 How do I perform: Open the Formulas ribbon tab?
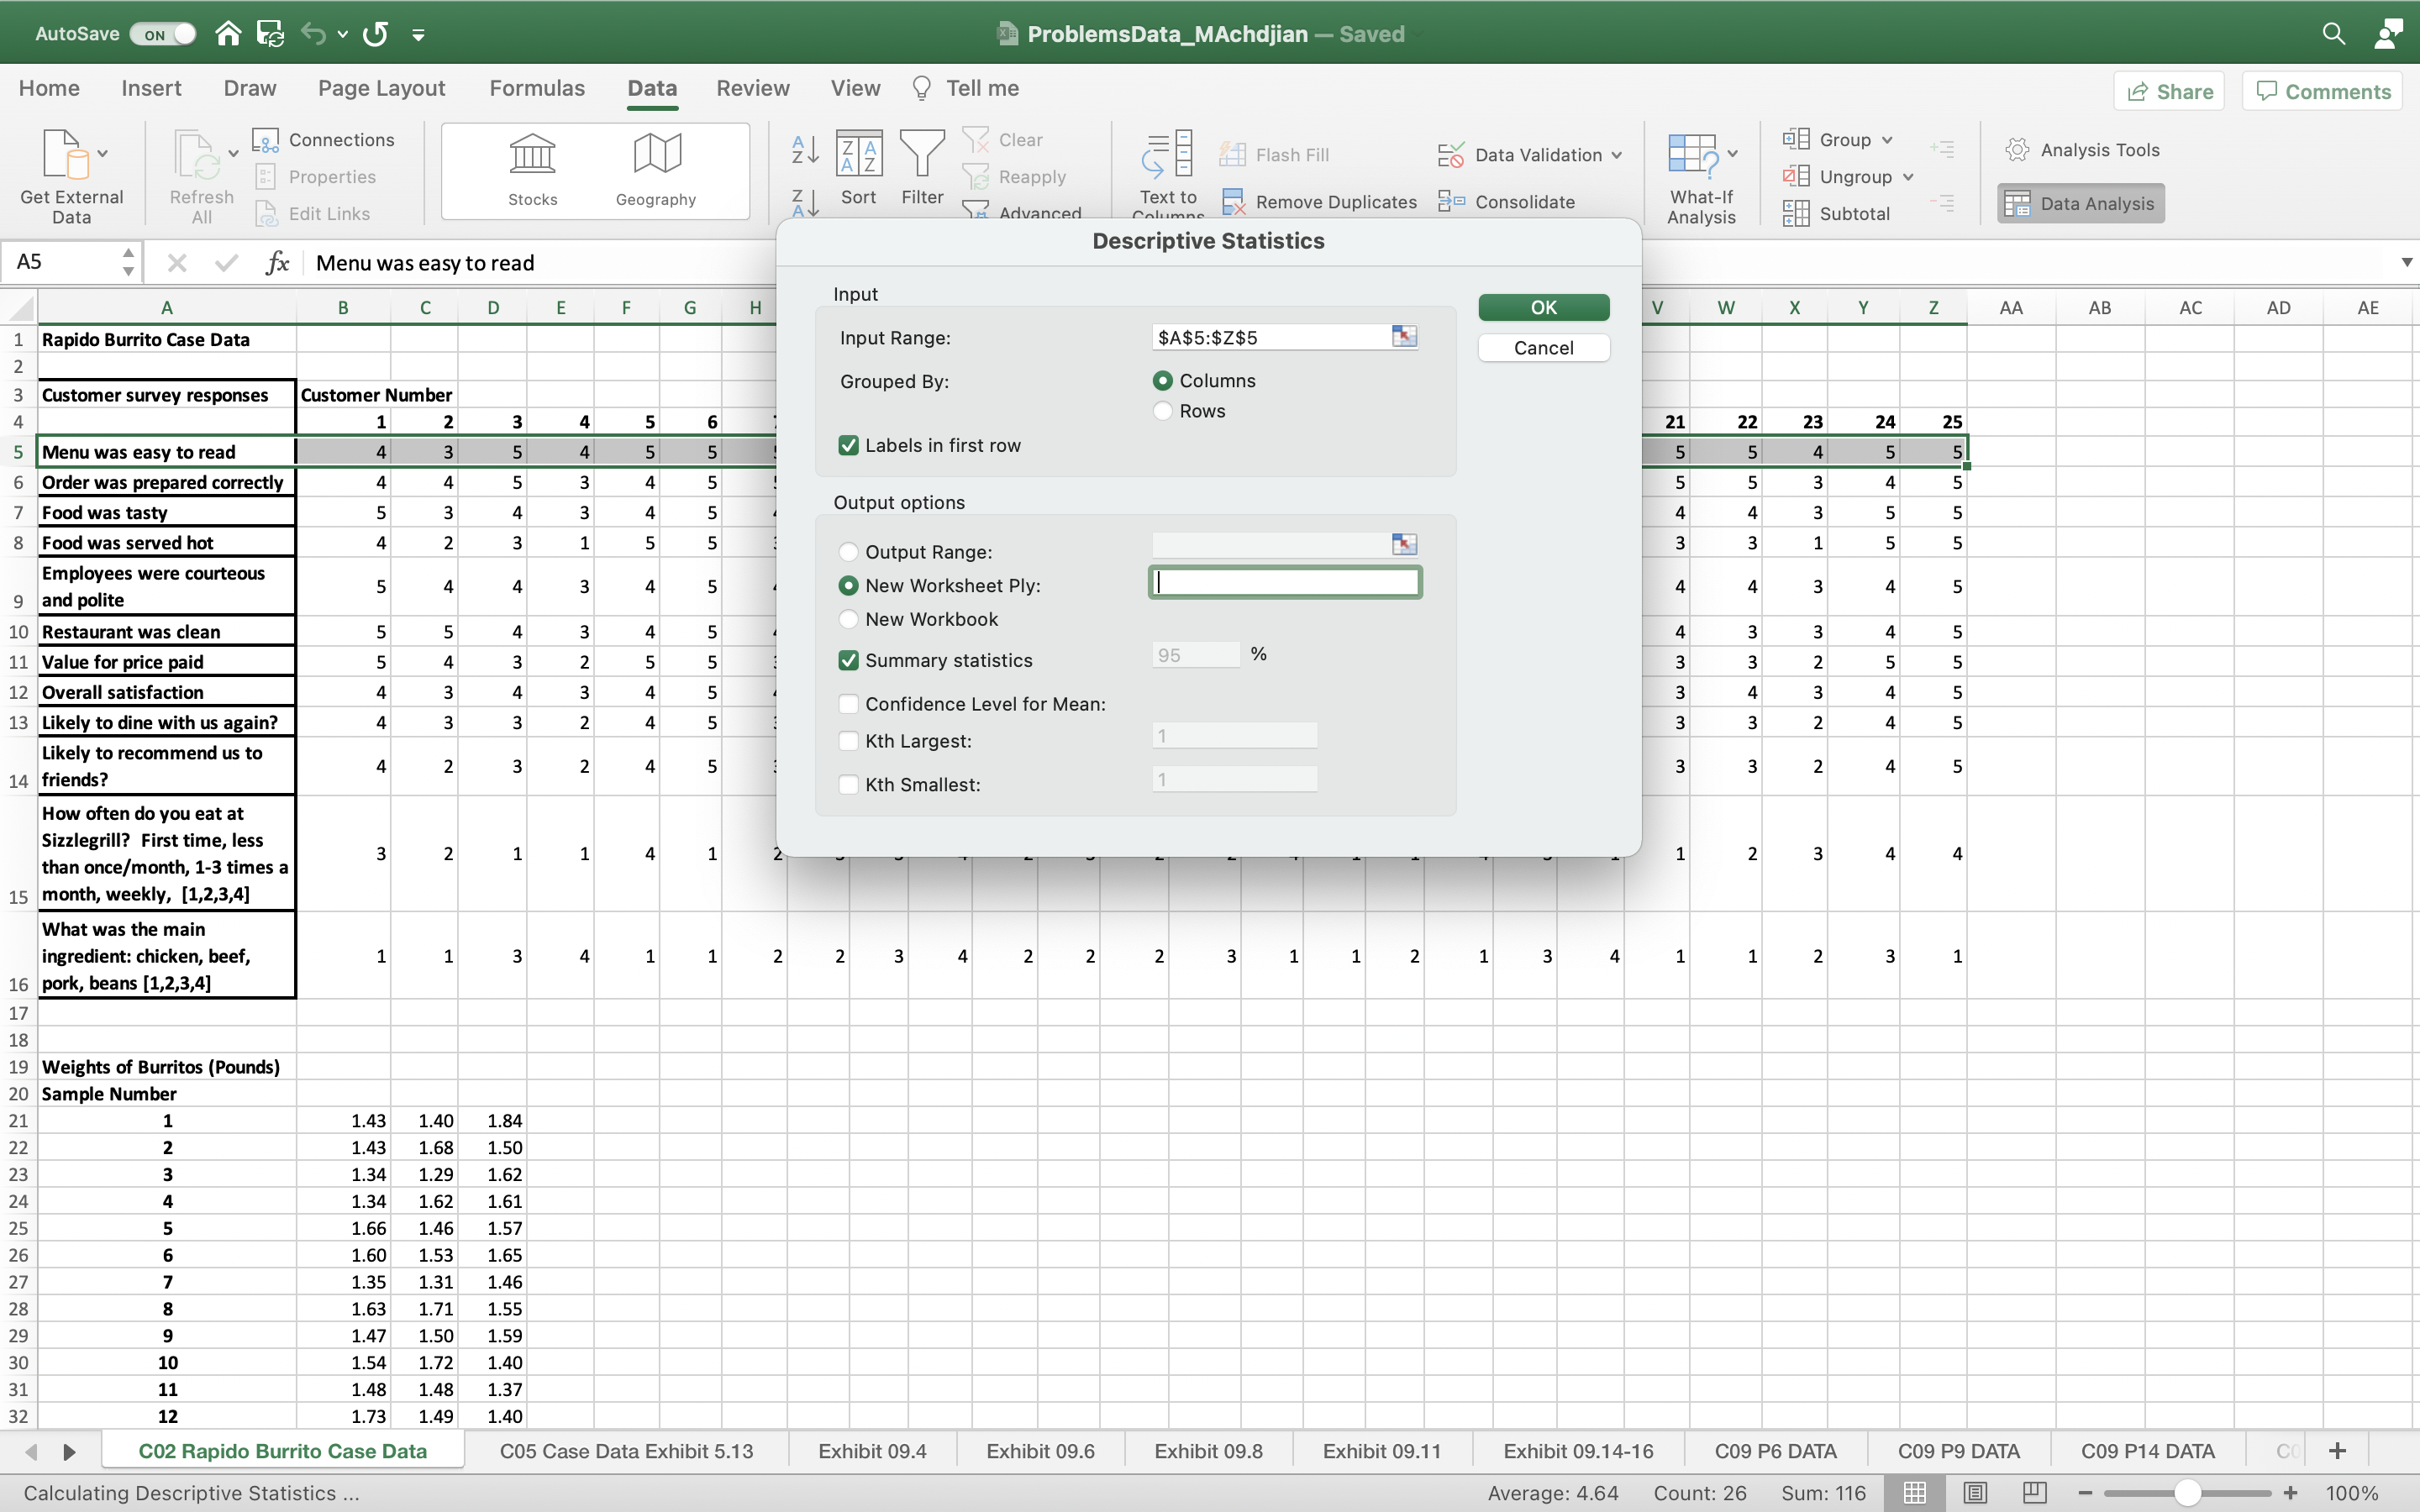coord(537,88)
